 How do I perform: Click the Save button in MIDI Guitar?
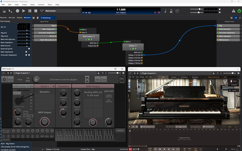coord(104,79)
